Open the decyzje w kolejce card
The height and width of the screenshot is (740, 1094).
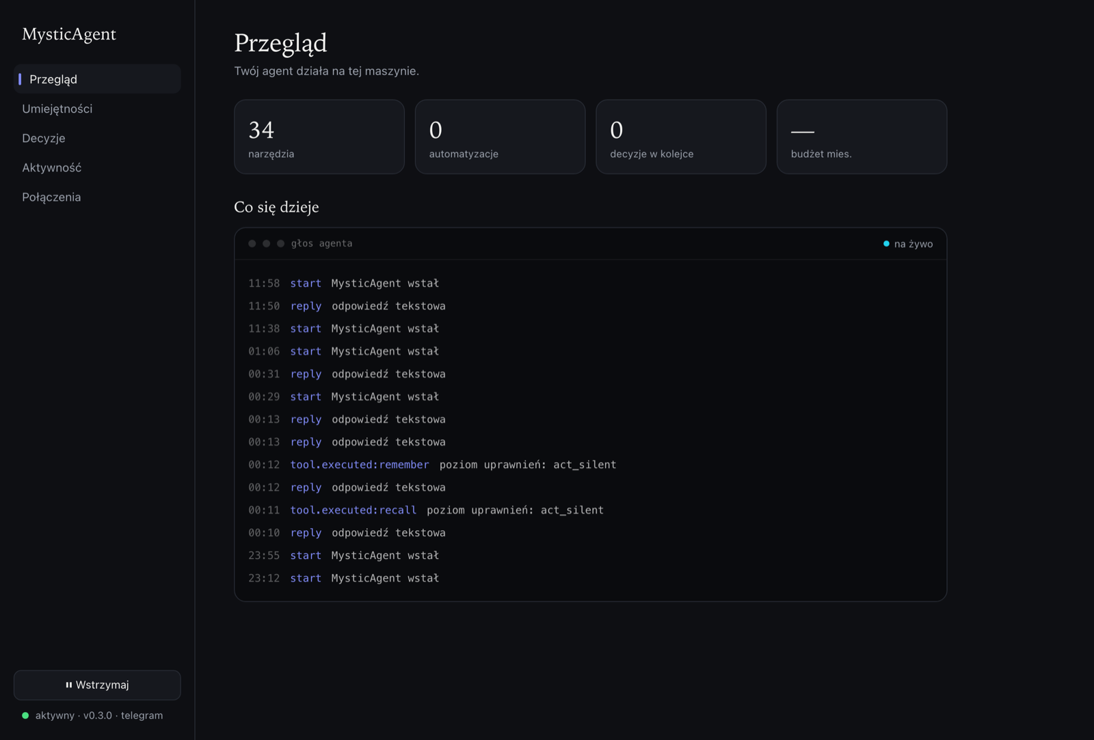(x=681, y=137)
